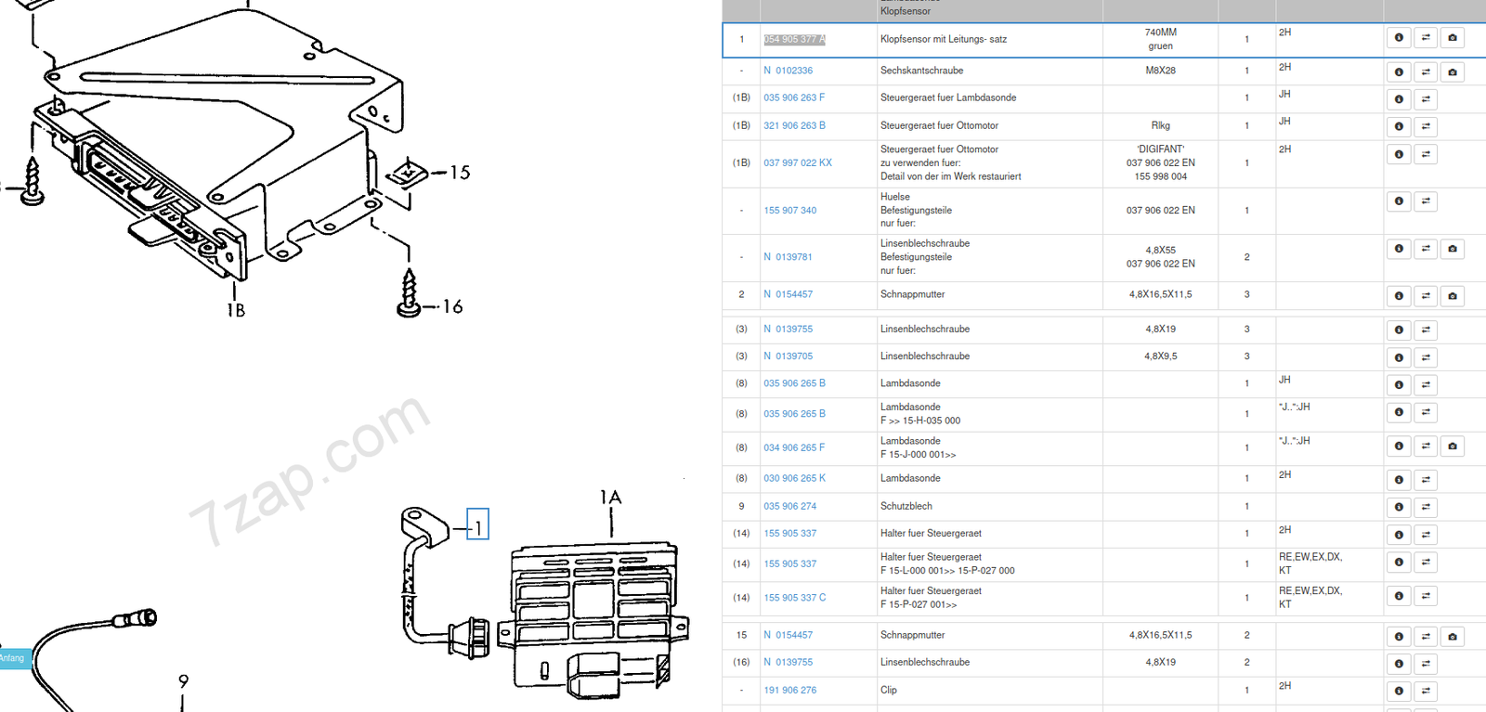Open part number 037 997 022 KX
Screen dimensions: 1486x712
797,162
